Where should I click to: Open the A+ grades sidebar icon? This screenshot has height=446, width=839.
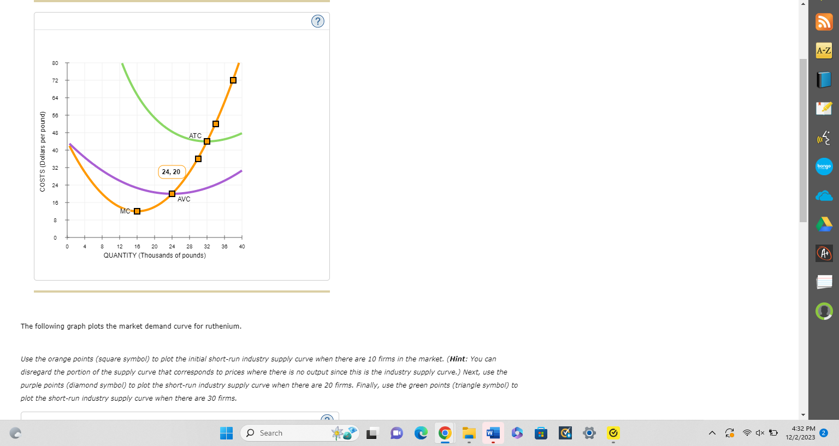(x=824, y=253)
